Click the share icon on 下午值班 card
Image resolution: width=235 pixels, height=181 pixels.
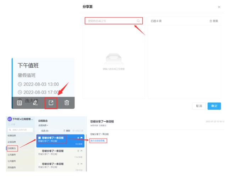point(51,103)
